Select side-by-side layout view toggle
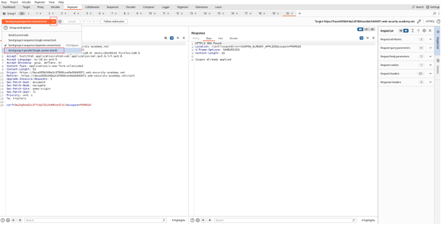The height and width of the screenshot is (225, 442). pyautogui.click(x=360, y=29)
